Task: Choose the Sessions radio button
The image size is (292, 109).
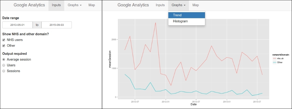Action: pos(4,71)
